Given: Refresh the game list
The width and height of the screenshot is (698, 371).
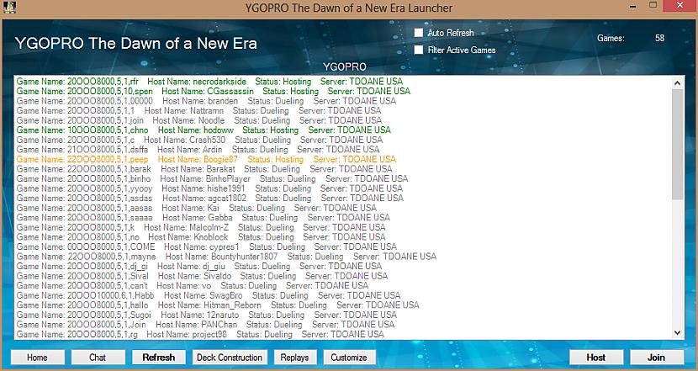Looking at the screenshot, I should (158, 358).
